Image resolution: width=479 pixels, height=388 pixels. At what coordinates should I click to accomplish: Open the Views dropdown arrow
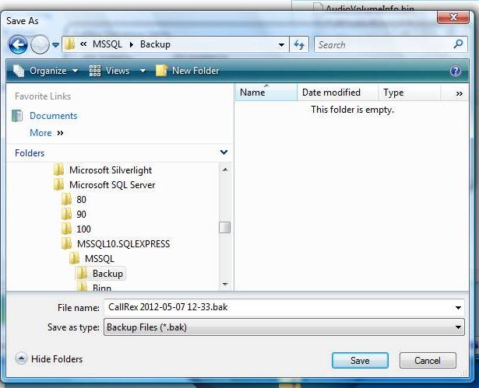[143, 71]
